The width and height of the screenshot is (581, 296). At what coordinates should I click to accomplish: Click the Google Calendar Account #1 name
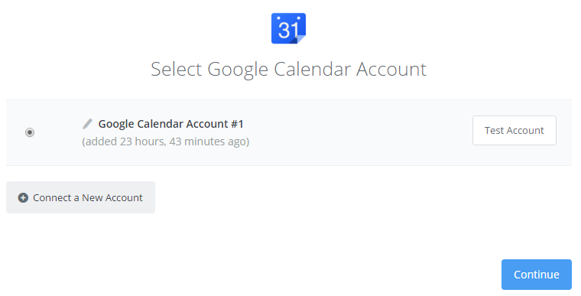point(170,124)
